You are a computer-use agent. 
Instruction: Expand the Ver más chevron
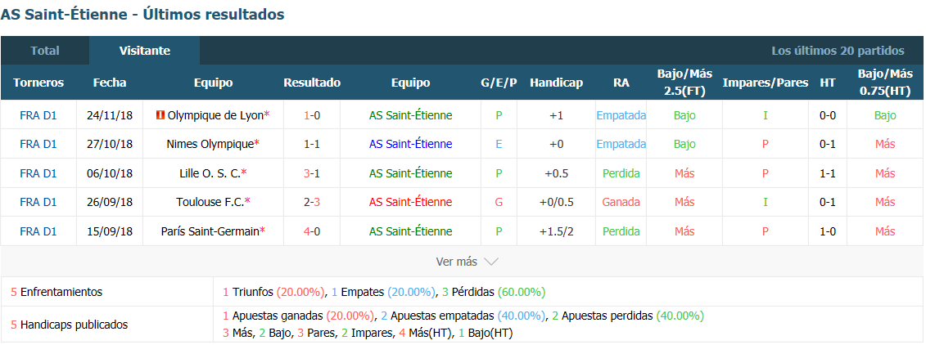[491, 262]
